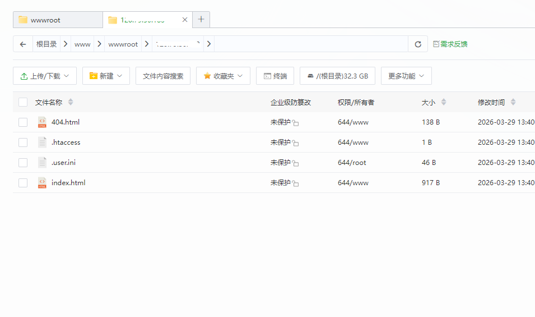Click the index.html file icon
This screenshot has width=535, height=317.
tap(42, 183)
